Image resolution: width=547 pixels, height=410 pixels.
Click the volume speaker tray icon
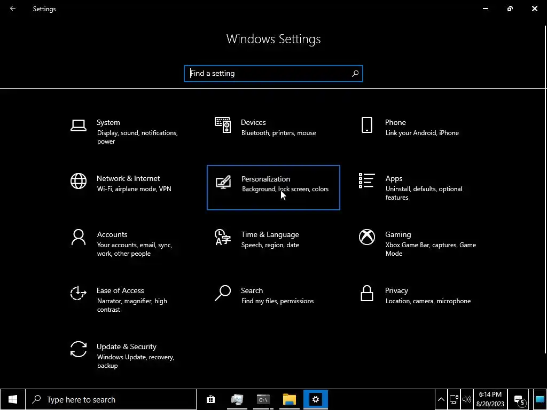coord(466,399)
